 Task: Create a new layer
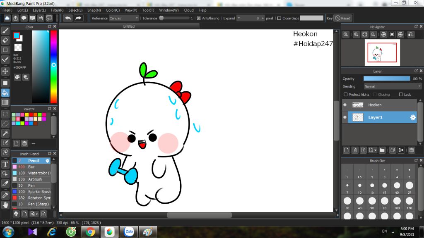point(347,150)
